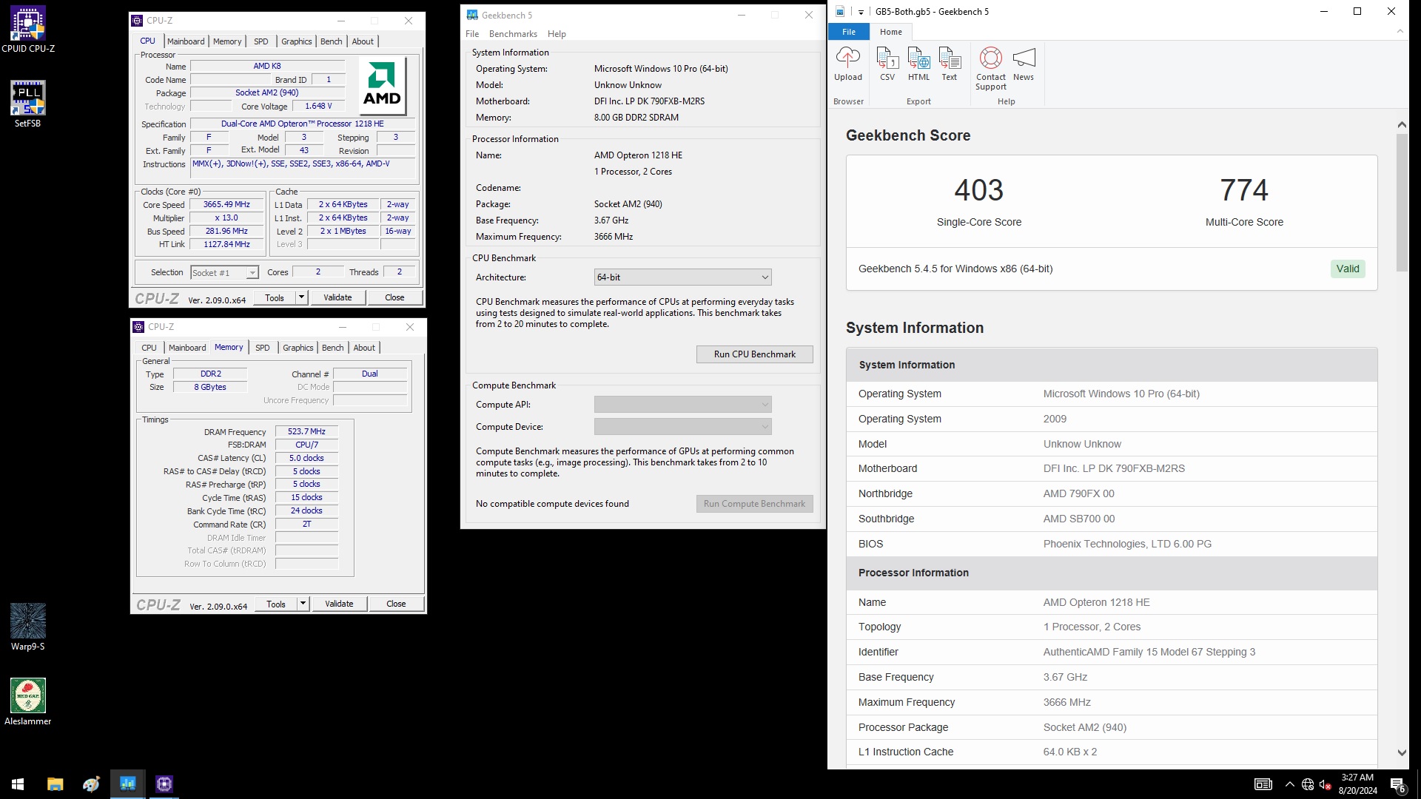This screenshot has width=1421, height=799.
Task: Click scrollbar up arrow in results
Action: point(1401,125)
